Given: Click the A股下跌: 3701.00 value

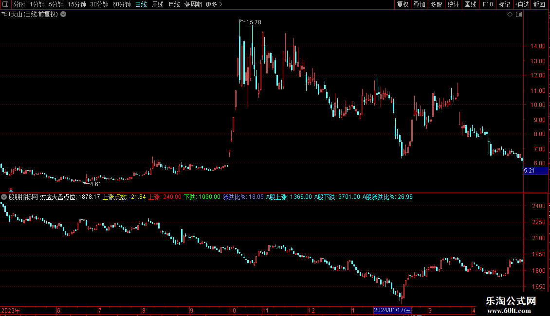Looking at the screenshot, I should [337, 197].
